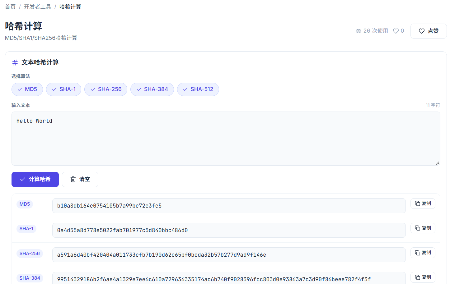The image size is (450, 284).
Task: Click the hash symbol icon beside 文本哈希计算
Action: (x=15, y=63)
